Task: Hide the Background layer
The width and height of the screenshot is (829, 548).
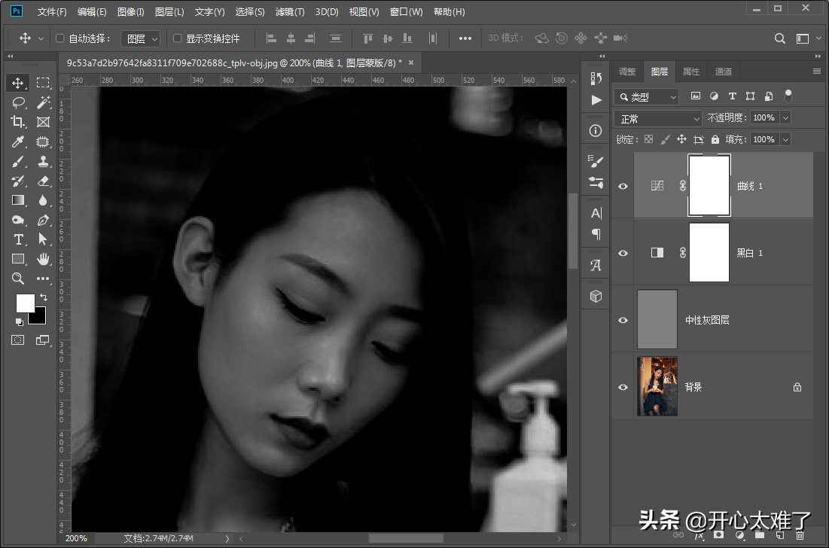Action: click(x=623, y=387)
